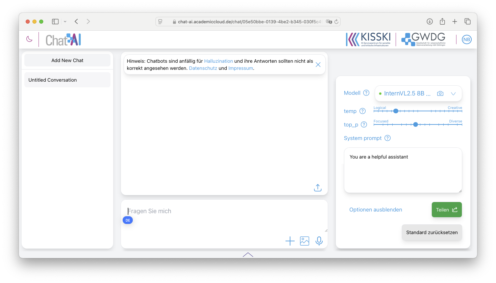Select the Untitled Conversation chat
The image size is (496, 283).
(67, 80)
